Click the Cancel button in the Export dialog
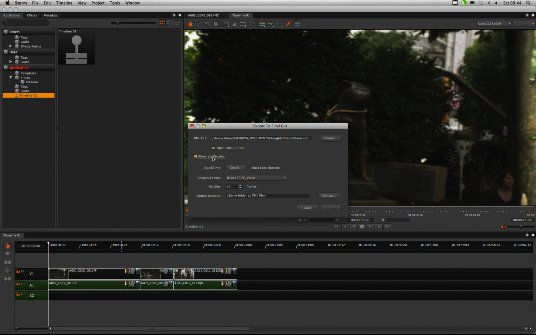This screenshot has width=536, height=335. click(307, 208)
